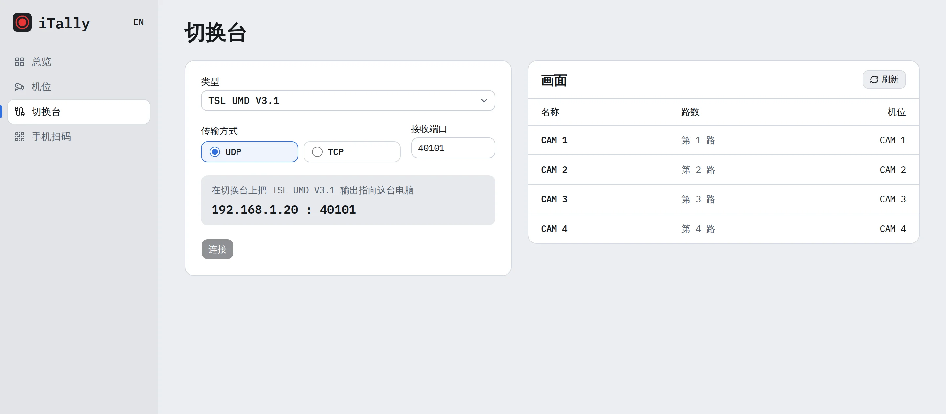Click the CAM 3 camera position cell
Screen dimensions: 946x414
[893, 199]
